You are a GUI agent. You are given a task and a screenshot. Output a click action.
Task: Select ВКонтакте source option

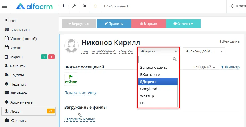tap(158, 75)
